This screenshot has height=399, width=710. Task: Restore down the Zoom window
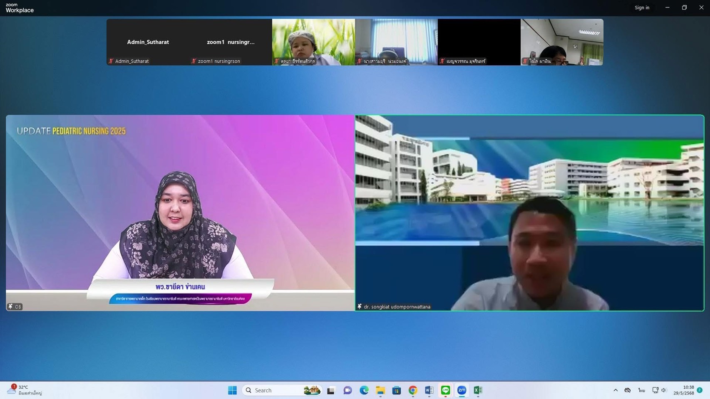684,7
